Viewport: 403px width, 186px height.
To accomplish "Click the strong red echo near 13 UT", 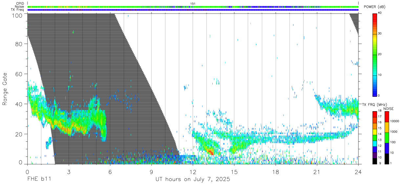I will click(x=211, y=153).
